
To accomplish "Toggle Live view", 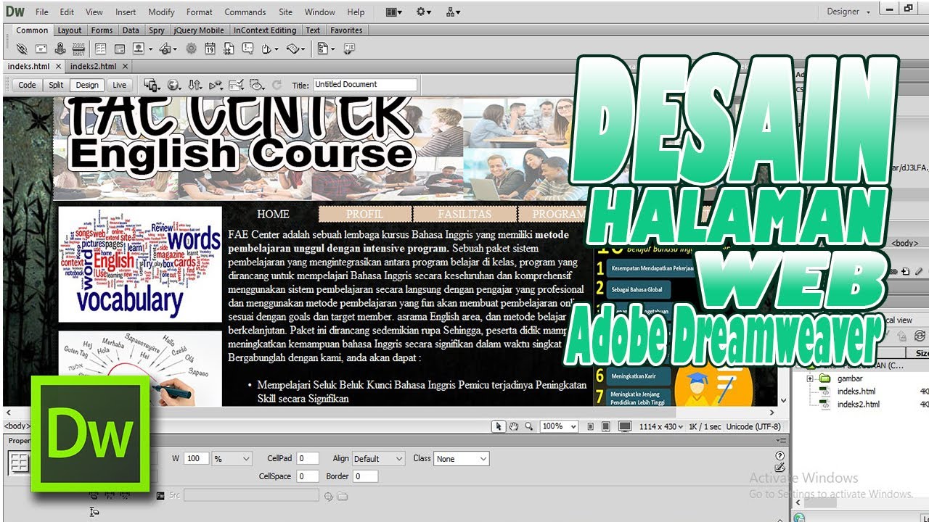I will tap(120, 85).
